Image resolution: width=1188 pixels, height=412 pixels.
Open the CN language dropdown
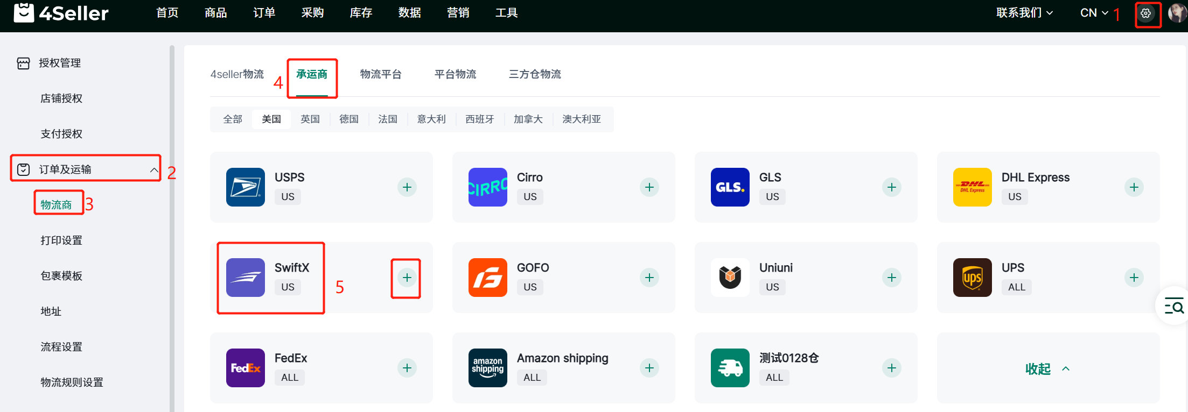click(1094, 13)
